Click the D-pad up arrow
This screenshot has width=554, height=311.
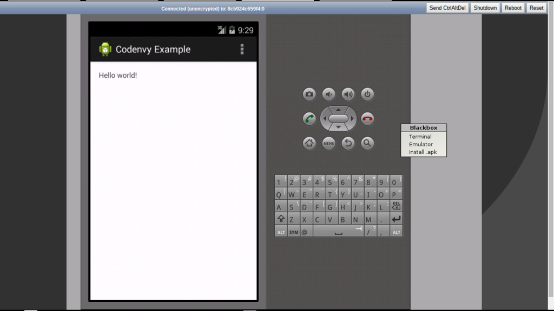[339, 110]
